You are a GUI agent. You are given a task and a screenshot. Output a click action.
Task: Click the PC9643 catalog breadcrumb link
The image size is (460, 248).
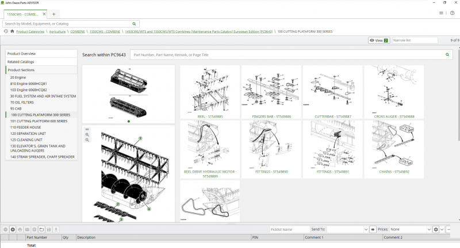[198, 32]
